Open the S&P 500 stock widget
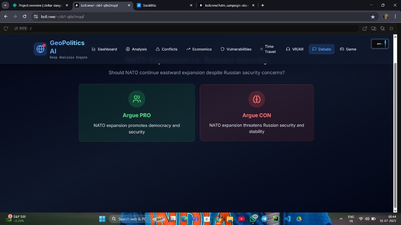This screenshot has height=225, width=401. click(x=16, y=219)
